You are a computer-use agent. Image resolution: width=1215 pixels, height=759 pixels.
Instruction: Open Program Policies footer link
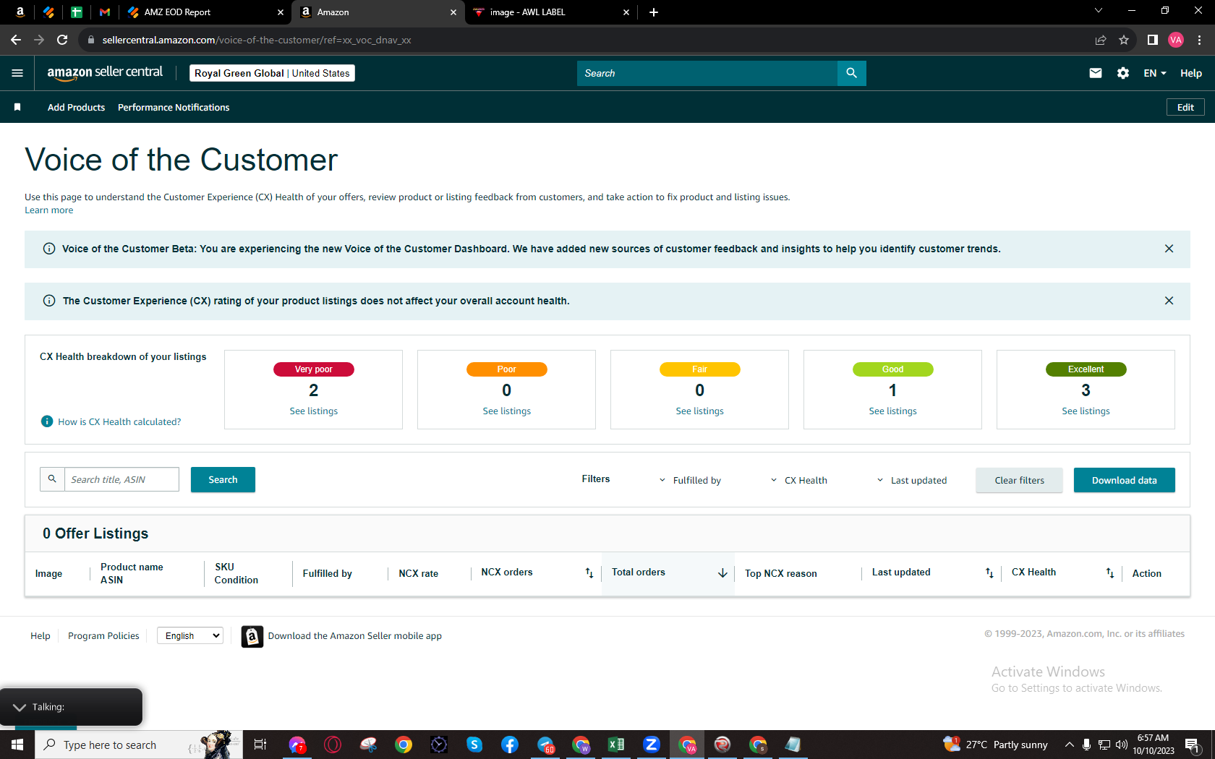click(x=103, y=636)
